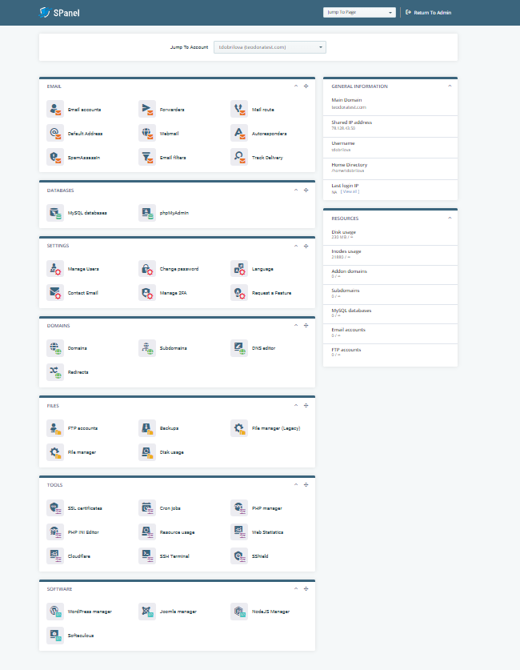Image resolution: width=520 pixels, height=670 pixels.
Task: Collapse the Tools section
Action: [296, 484]
